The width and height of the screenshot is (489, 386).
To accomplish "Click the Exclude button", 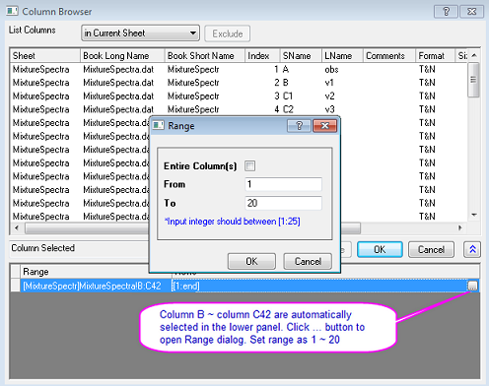I will coord(228,33).
